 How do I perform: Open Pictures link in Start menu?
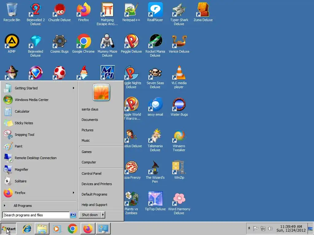click(x=87, y=130)
